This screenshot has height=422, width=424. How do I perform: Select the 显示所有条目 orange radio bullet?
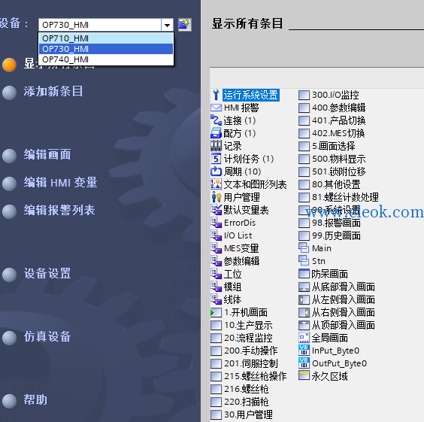(10, 65)
